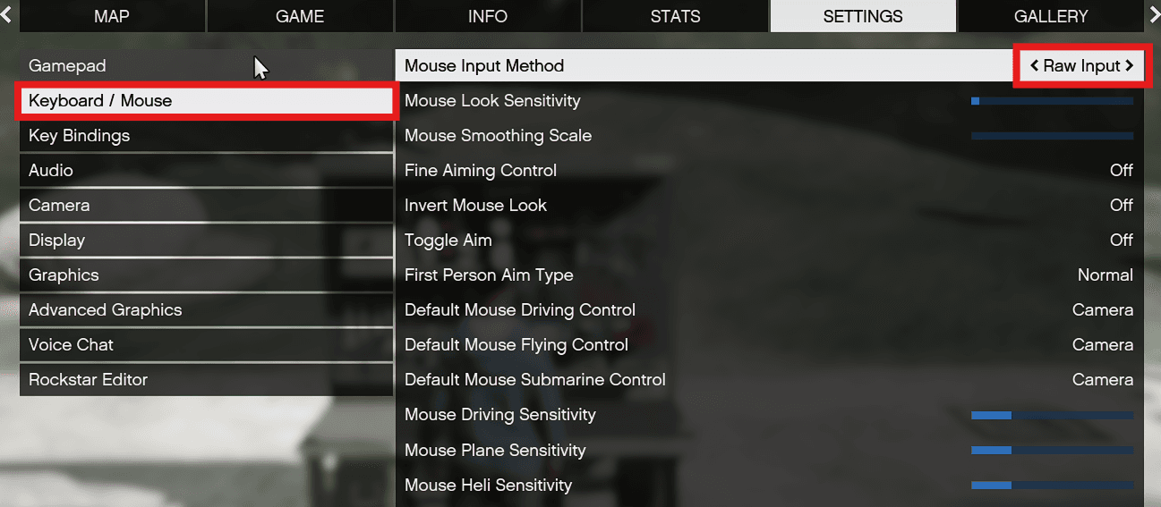Image resolution: width=1161 pixels, height=507 pixels.
Task: Change Default Mouse Flying Control Camera value
Action: pyautogui.click(x=1102, y=345)
